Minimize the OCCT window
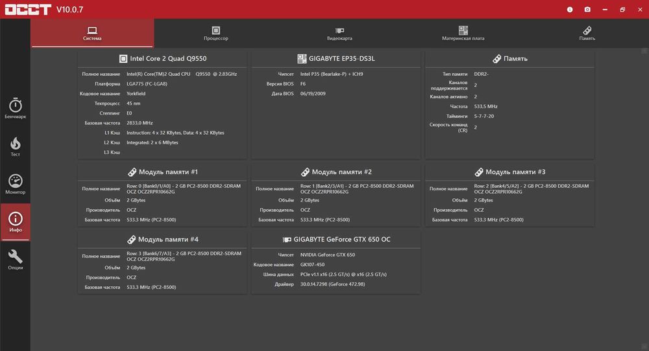Screen dimensions: 649x351 (605, 10)
